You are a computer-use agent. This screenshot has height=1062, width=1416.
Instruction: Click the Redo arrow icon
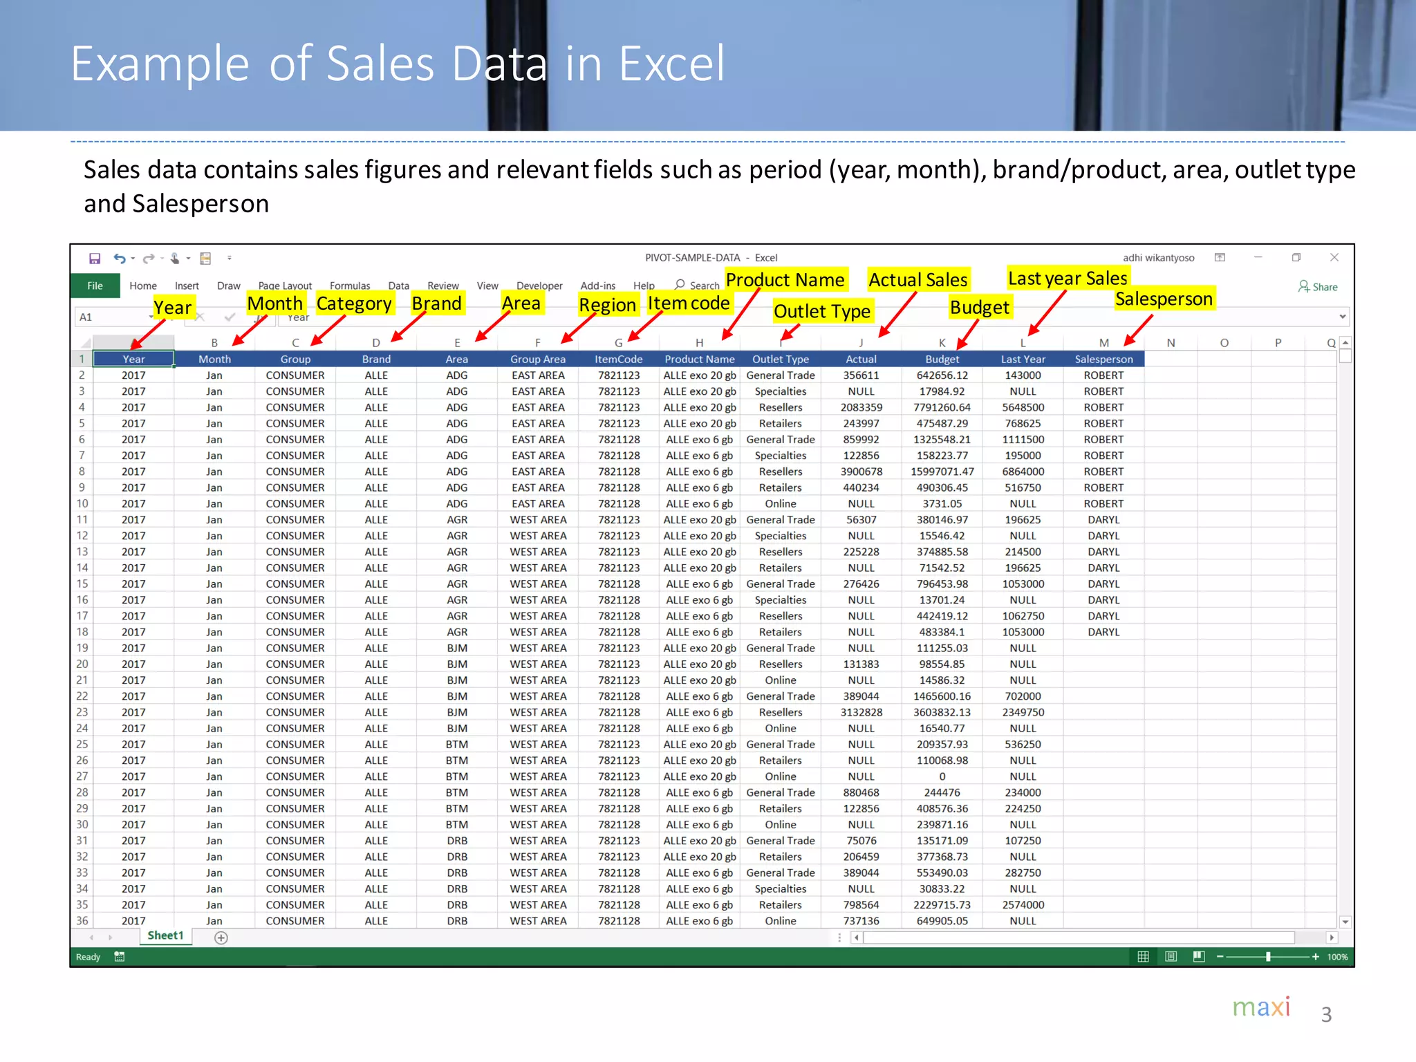coord(149,258)
